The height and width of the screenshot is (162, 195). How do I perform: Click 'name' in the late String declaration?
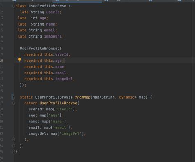[51, 24]
